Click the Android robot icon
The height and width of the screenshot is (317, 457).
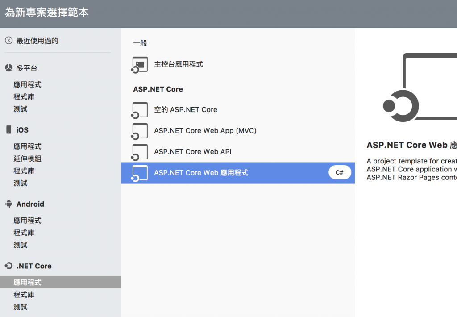tap(9, 204)
